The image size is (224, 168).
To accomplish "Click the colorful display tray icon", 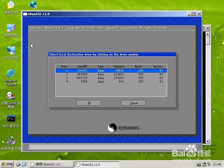I will [x=204, y=165].
